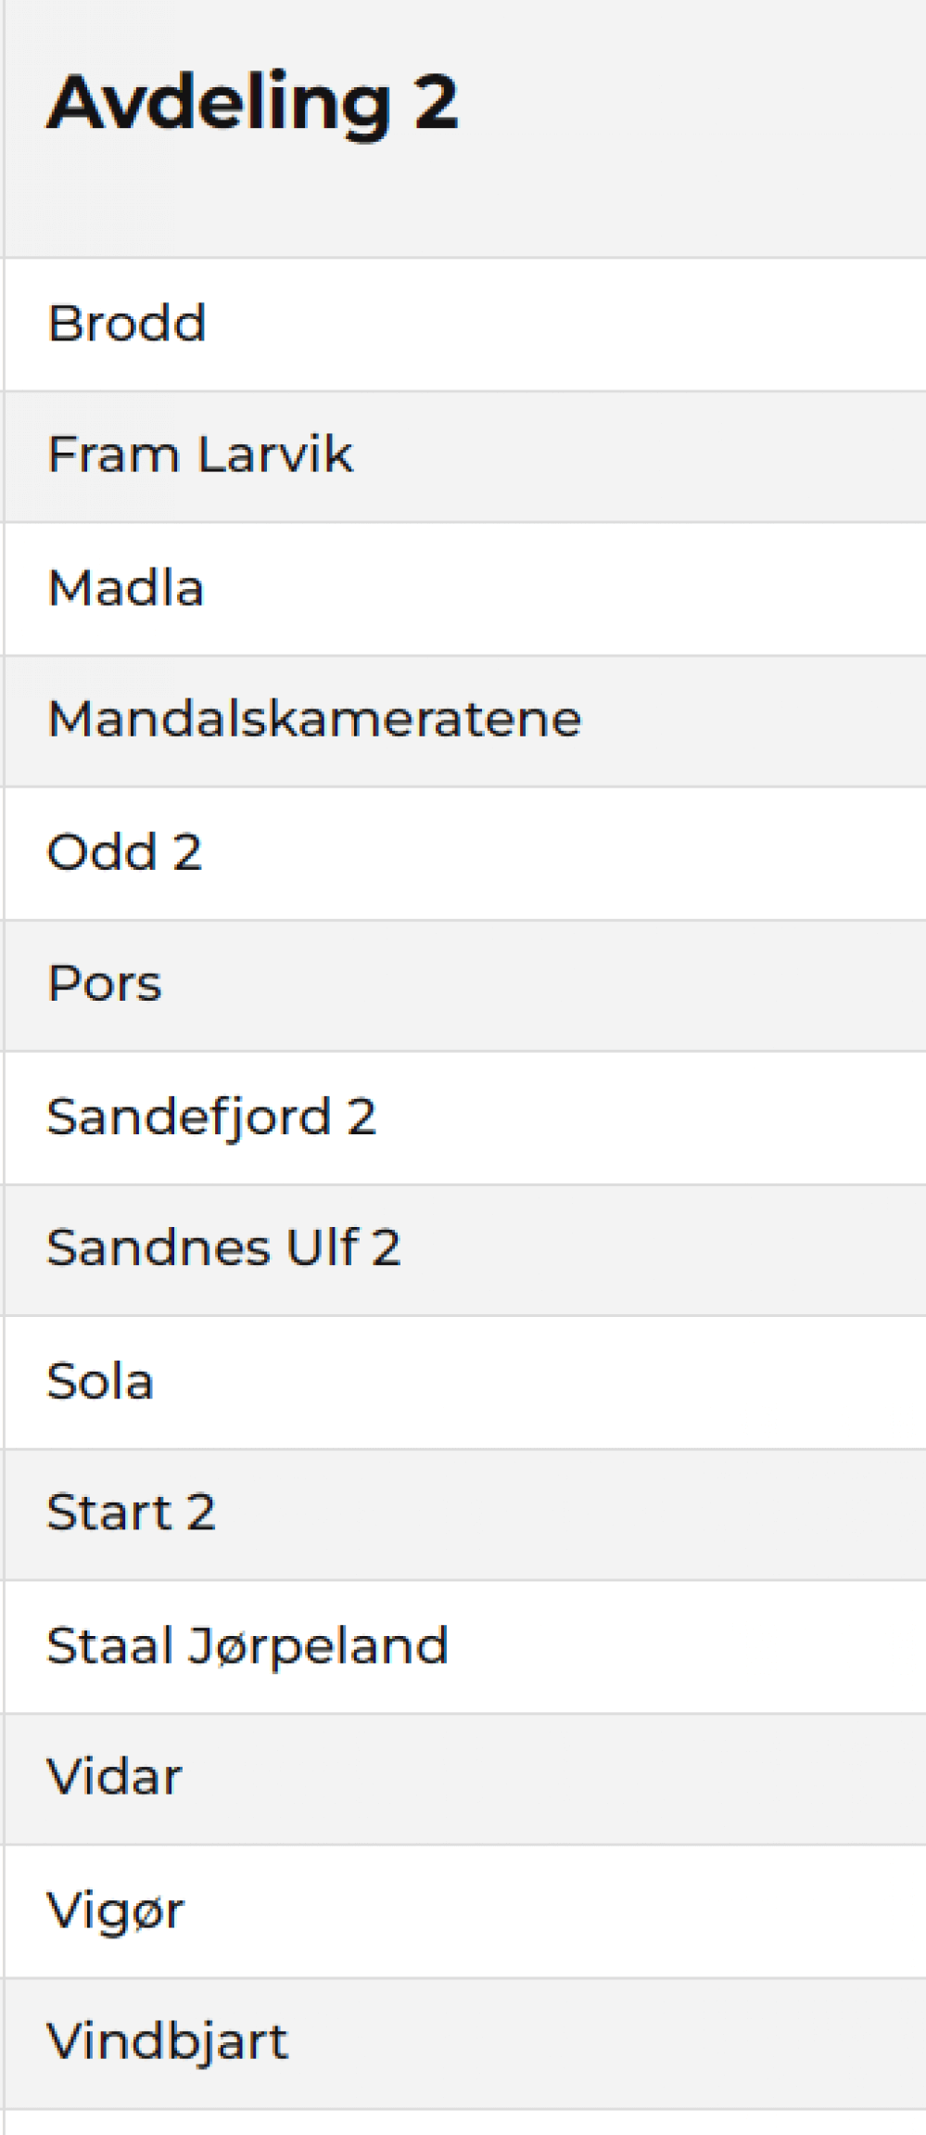
Task: Open the Pors team entry
Action: pyautogui.click(x=464, y=985)
